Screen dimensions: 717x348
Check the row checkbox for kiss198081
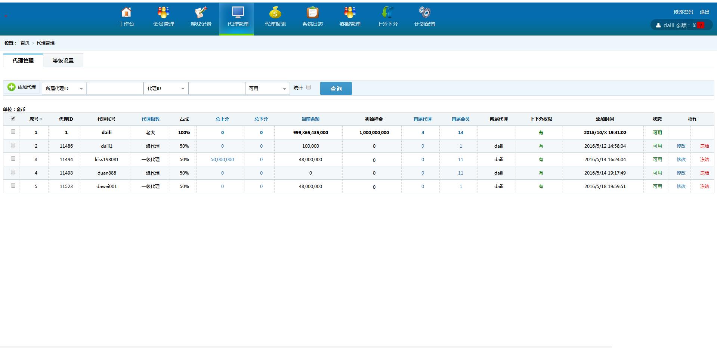13,159
